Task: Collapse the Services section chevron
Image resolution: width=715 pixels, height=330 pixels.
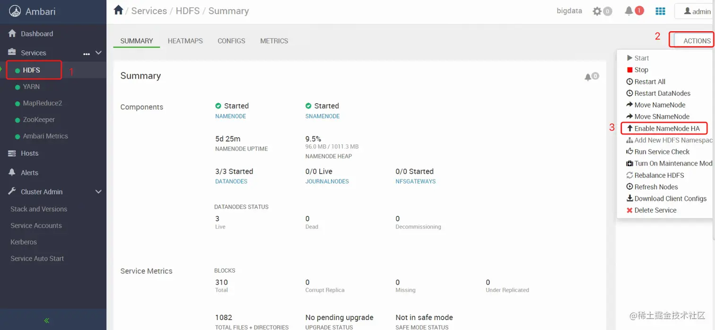Action: (98, 53)
